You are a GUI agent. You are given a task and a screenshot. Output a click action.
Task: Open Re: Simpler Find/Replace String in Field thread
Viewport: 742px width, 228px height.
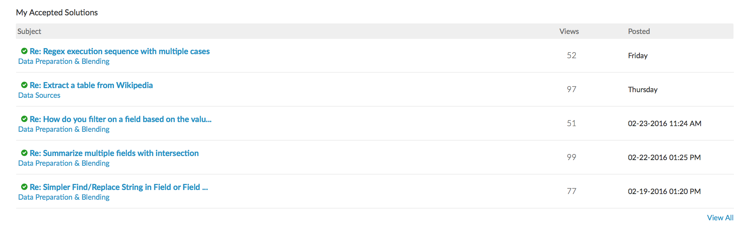coord(119,187)
